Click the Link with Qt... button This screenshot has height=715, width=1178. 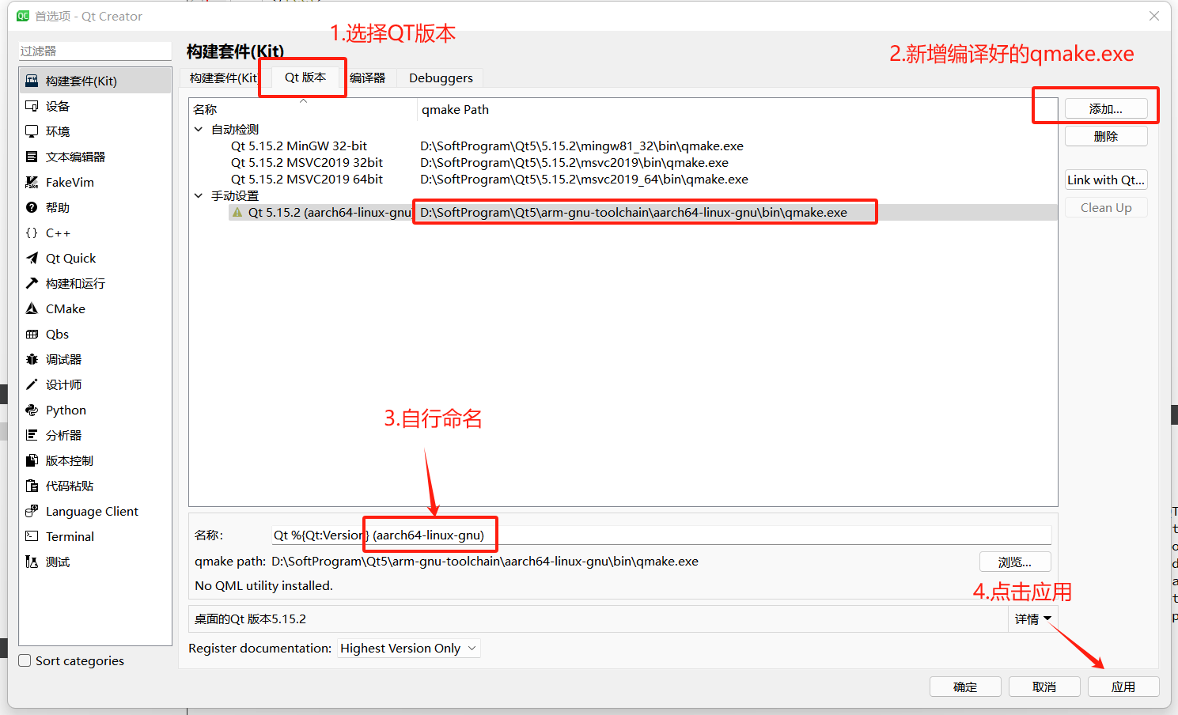click(x=1106, y=180)
